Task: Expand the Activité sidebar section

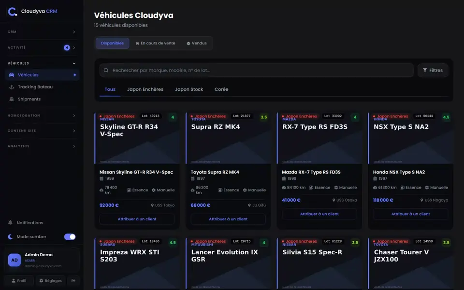Action: tap(42, 48)
